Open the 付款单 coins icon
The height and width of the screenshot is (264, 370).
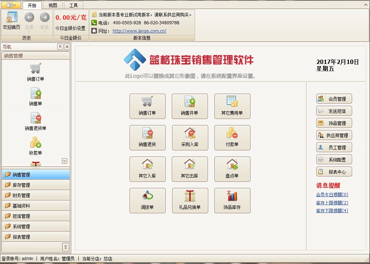tap(232, 133)
